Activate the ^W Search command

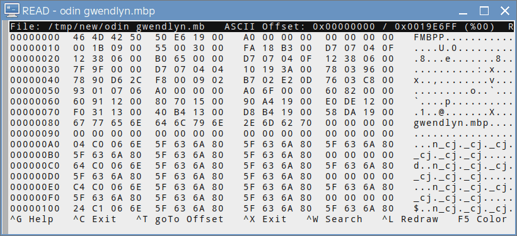tap(335, 219)
